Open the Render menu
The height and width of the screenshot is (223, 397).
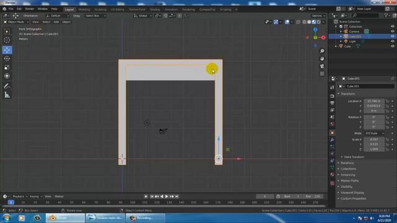30,9
